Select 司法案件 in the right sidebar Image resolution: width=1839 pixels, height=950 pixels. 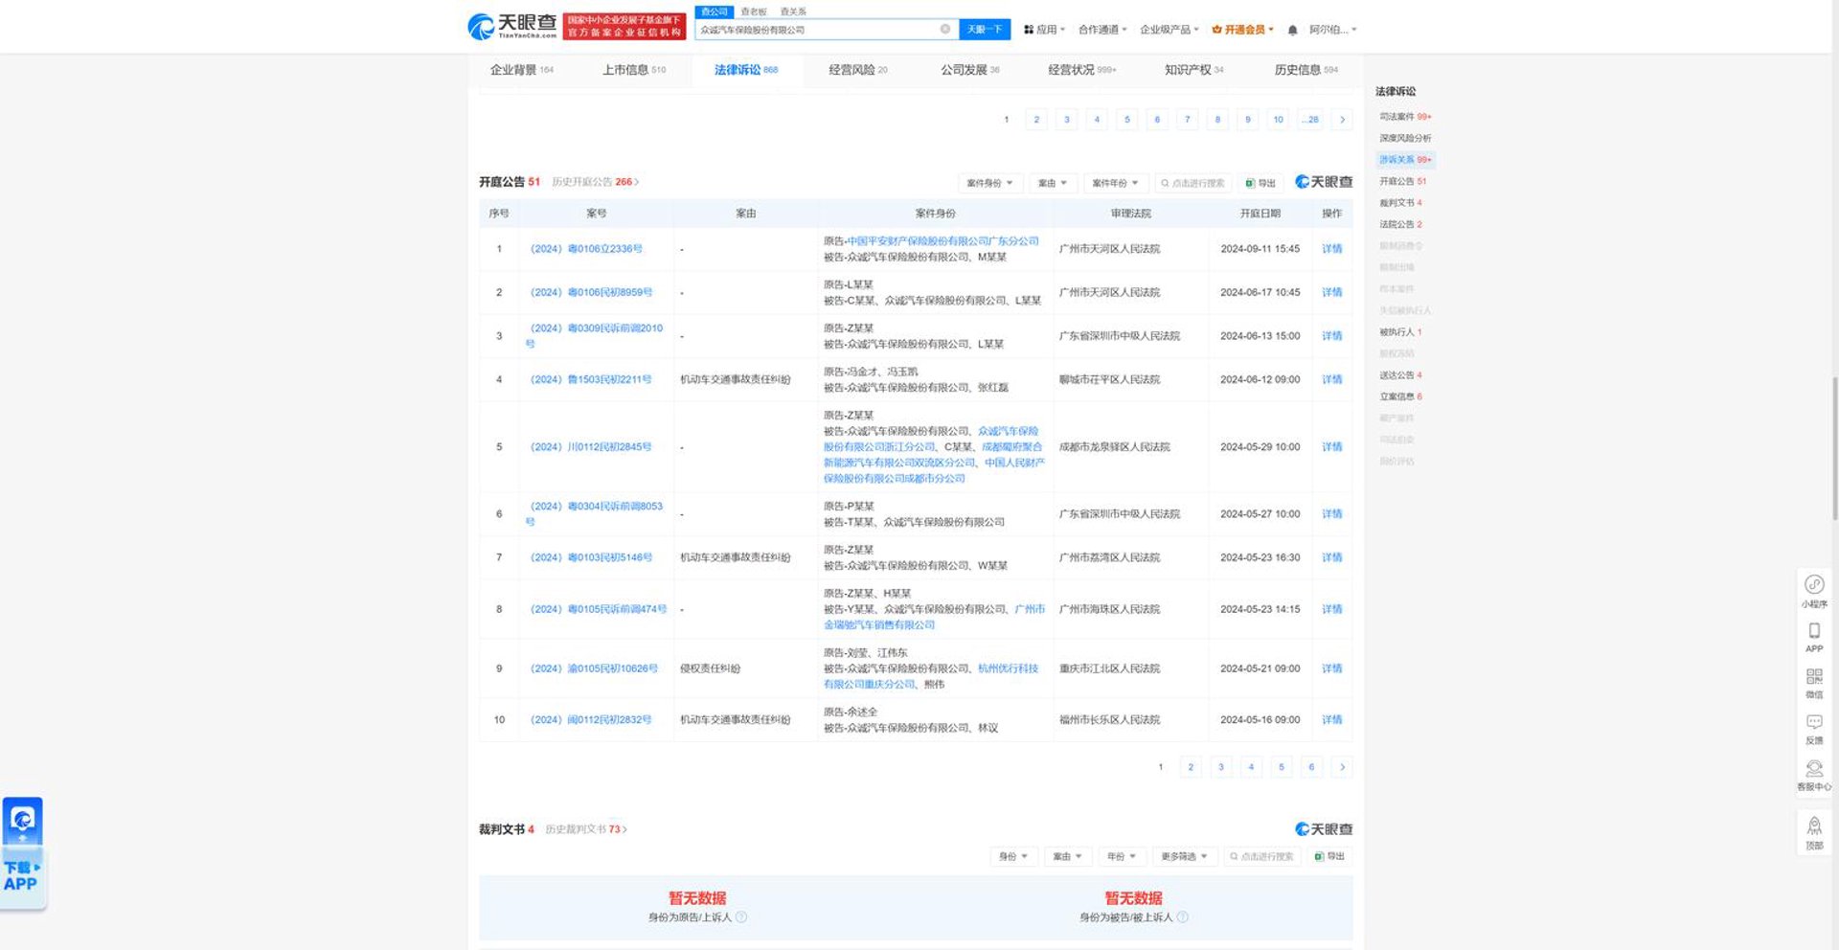[x=1405, y=117]
